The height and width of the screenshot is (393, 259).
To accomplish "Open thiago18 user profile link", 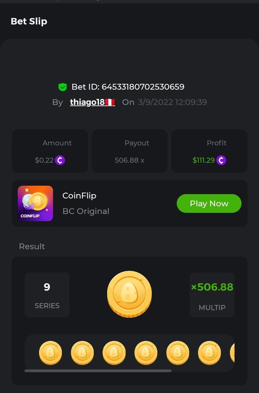I will pyautogui.click(x=87, y=102).
